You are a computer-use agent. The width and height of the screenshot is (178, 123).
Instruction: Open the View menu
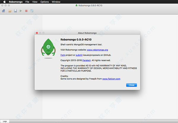coord(35,2)
